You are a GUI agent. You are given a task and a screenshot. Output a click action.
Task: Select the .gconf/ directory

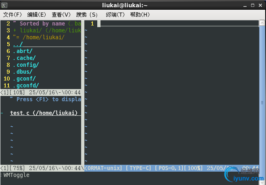tap(25, 79)
